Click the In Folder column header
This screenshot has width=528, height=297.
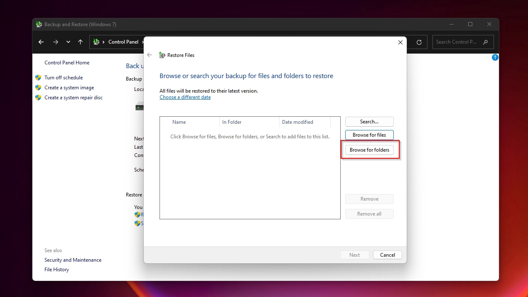click(x=232, y=122)
